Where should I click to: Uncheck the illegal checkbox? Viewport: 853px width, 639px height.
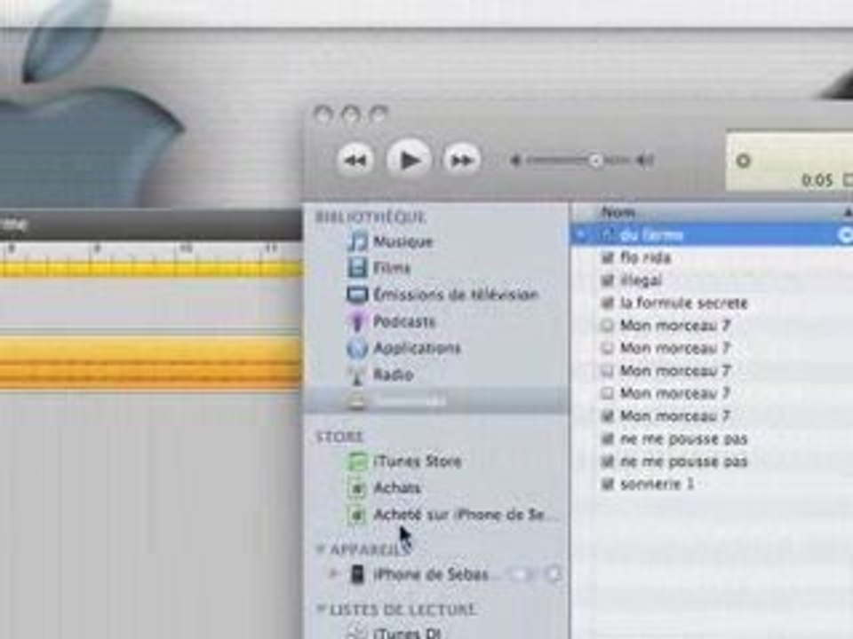click(x=608, y=280)
